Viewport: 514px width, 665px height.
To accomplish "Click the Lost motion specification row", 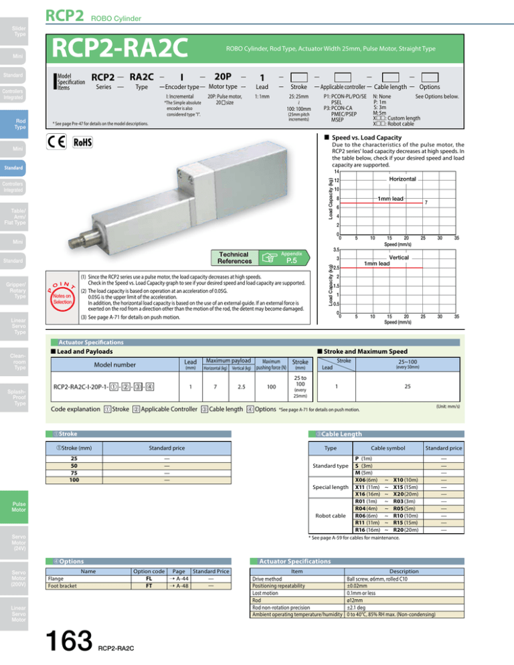I will click(x=357, y=593).
